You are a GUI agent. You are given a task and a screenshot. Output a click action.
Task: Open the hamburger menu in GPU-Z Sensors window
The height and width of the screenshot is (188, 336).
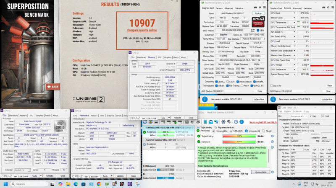pyautogui.click(x=333, y=8)
